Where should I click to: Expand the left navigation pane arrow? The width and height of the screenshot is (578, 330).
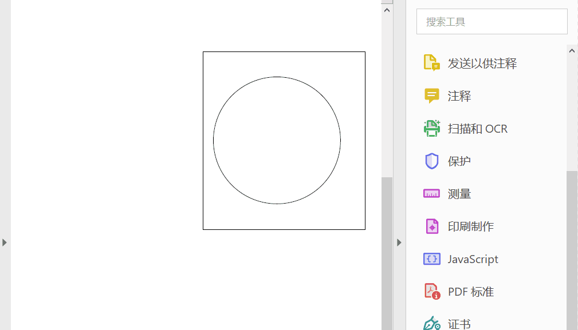coord(5,242)
